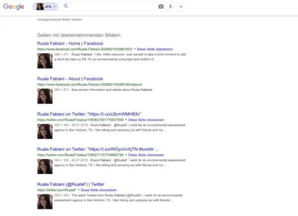The width and height of the screenshot is (298, 216).
Task: Open thumbnail of Facebook About result
Action: (x=45, y=96)
